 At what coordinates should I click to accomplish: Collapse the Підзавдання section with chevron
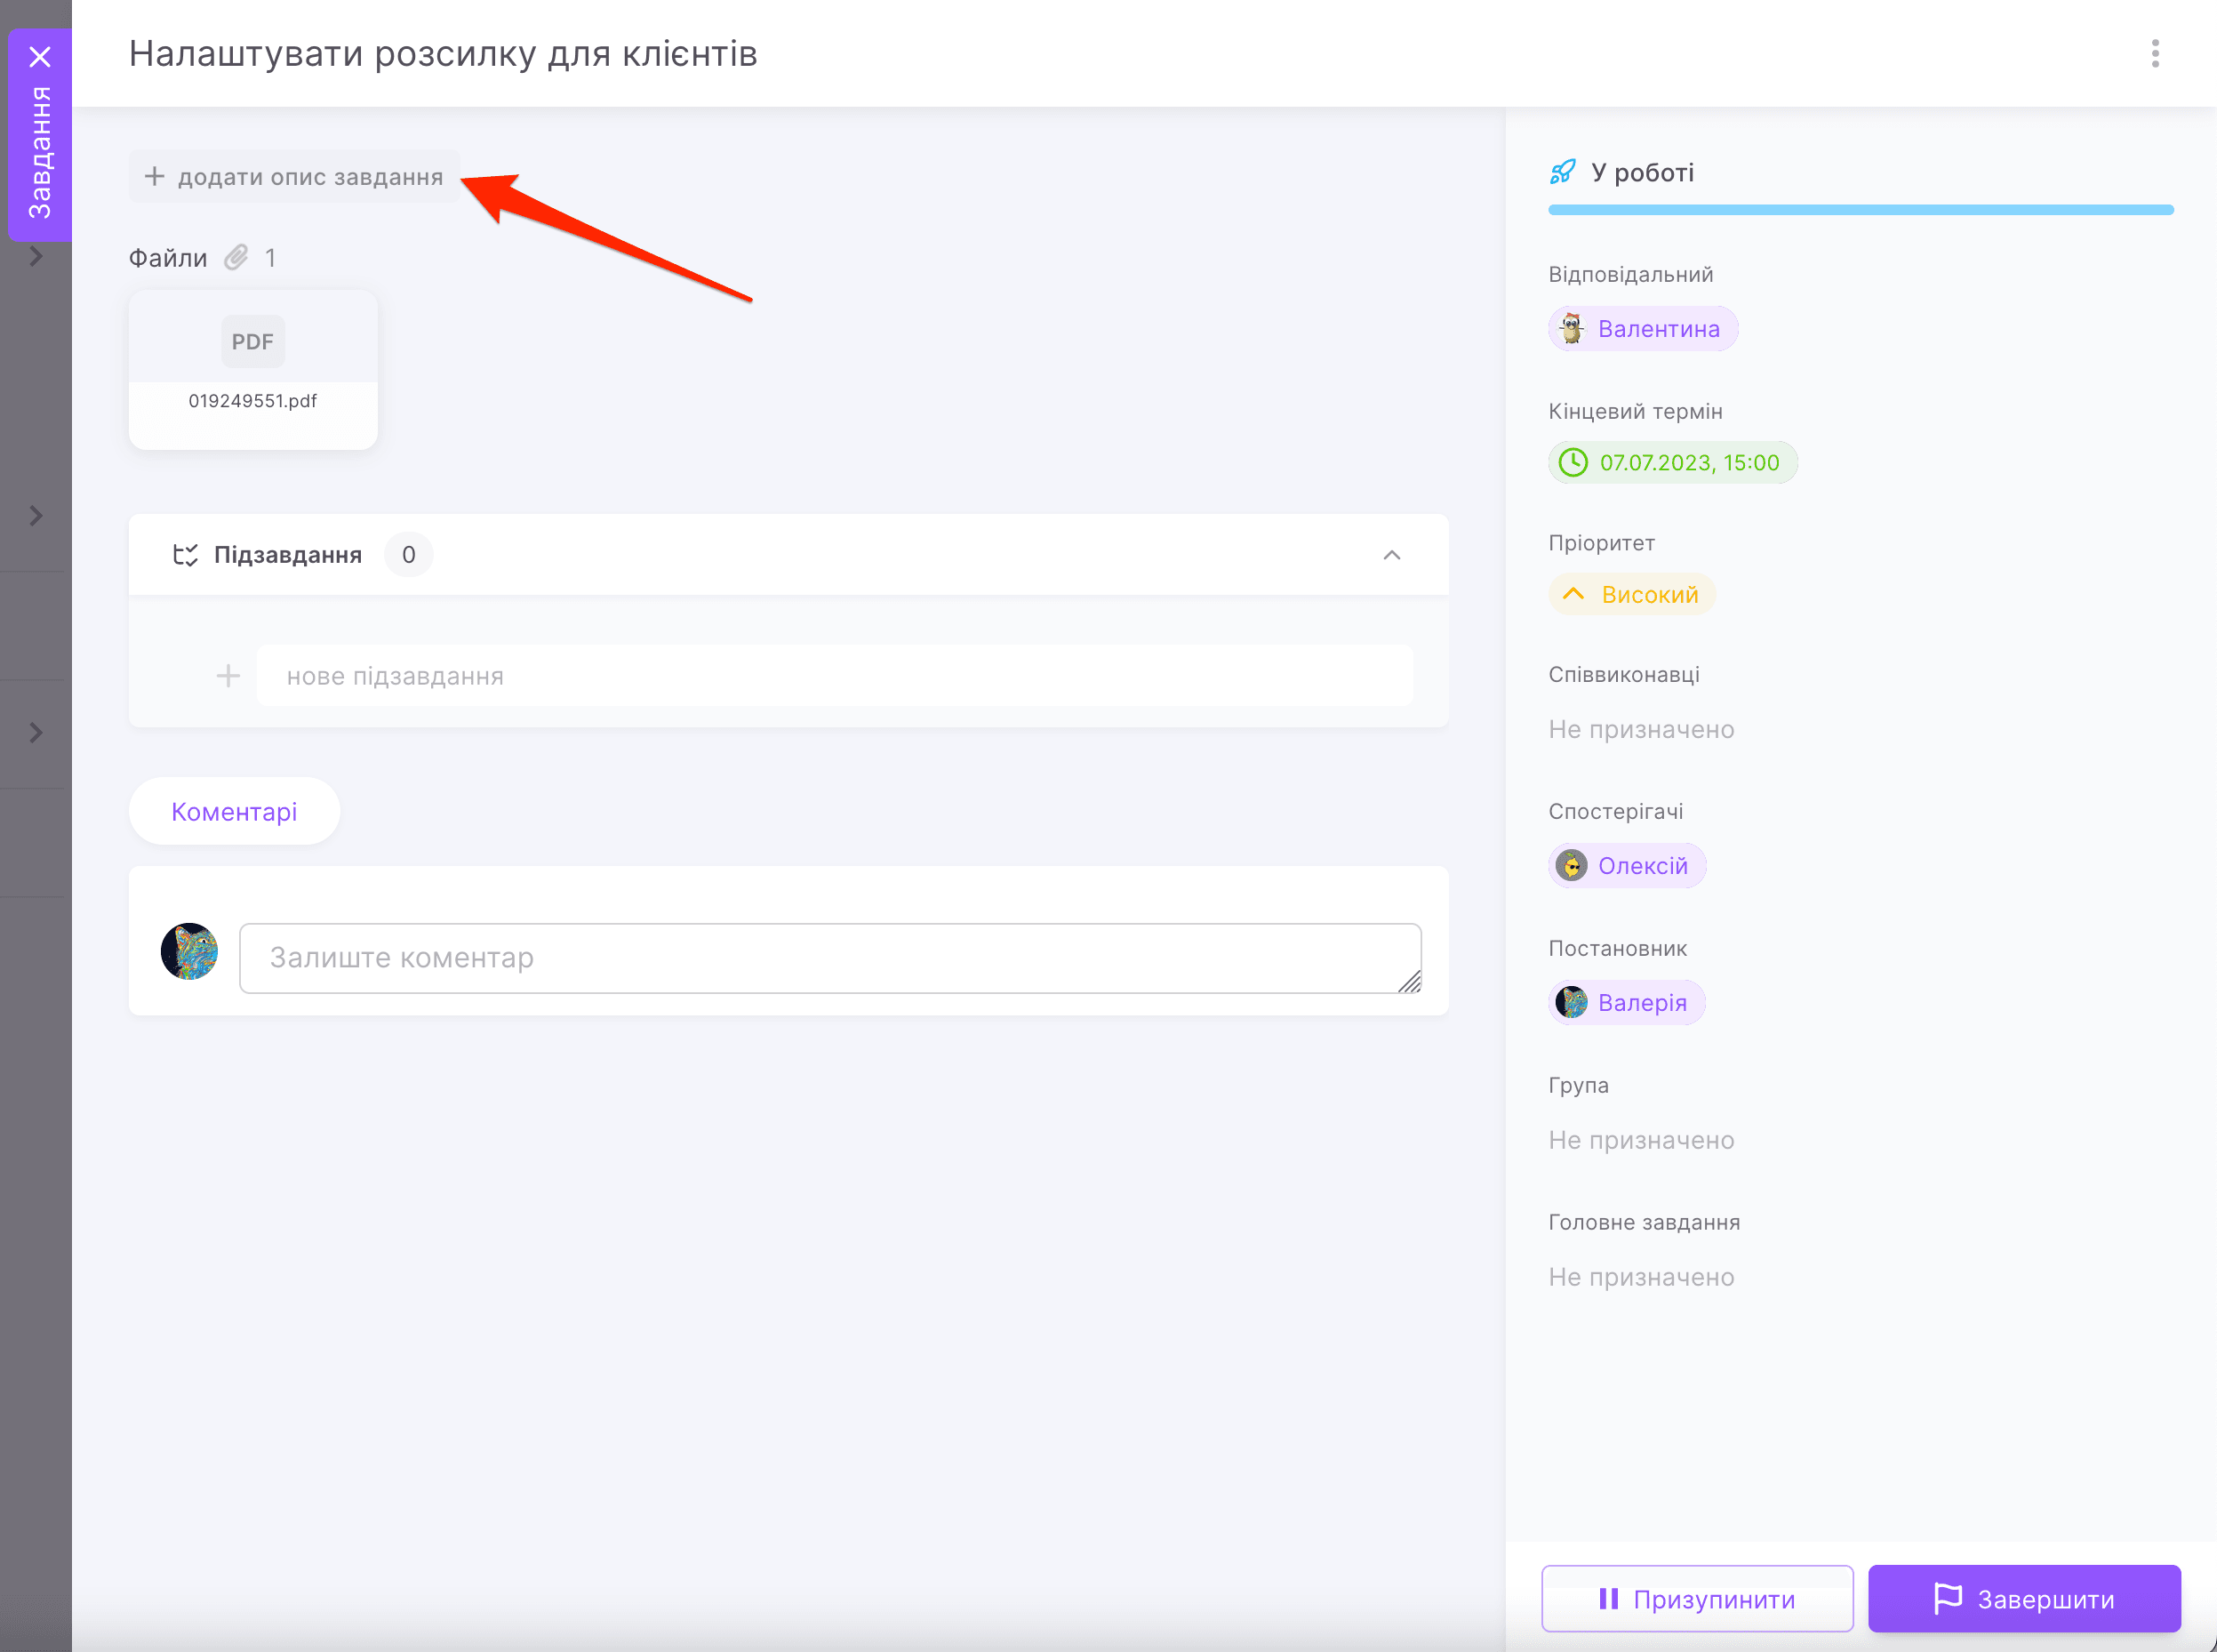[x=1391, y=555]
